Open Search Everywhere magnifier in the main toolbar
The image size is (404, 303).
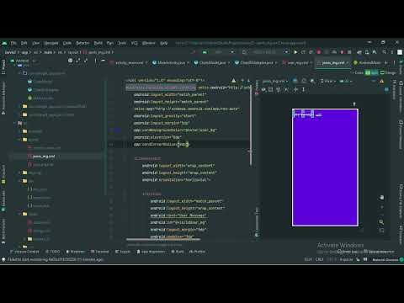click(384, 52)
